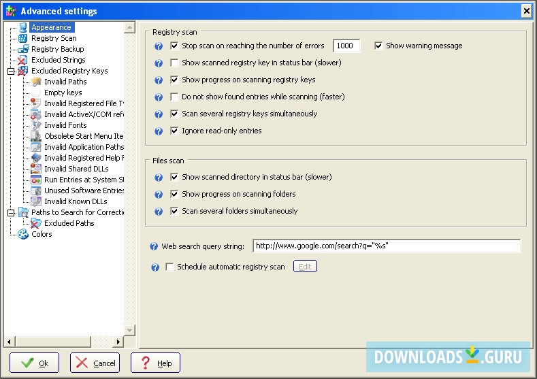Open help for Ignore read-only entries option
This screenshot has height=379, width=537.
click(x=159, y=131)
